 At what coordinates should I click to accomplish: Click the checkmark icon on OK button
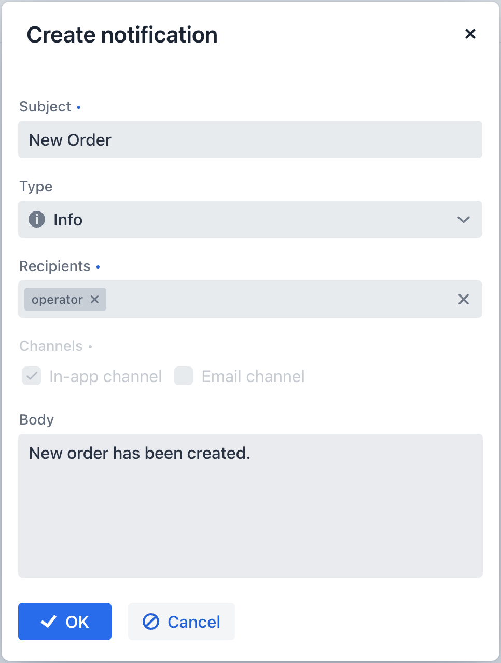pyautogui.click(x=48, y=621)
